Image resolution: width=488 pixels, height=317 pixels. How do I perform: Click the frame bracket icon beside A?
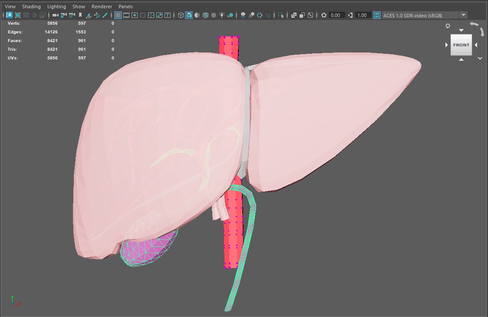18,15
